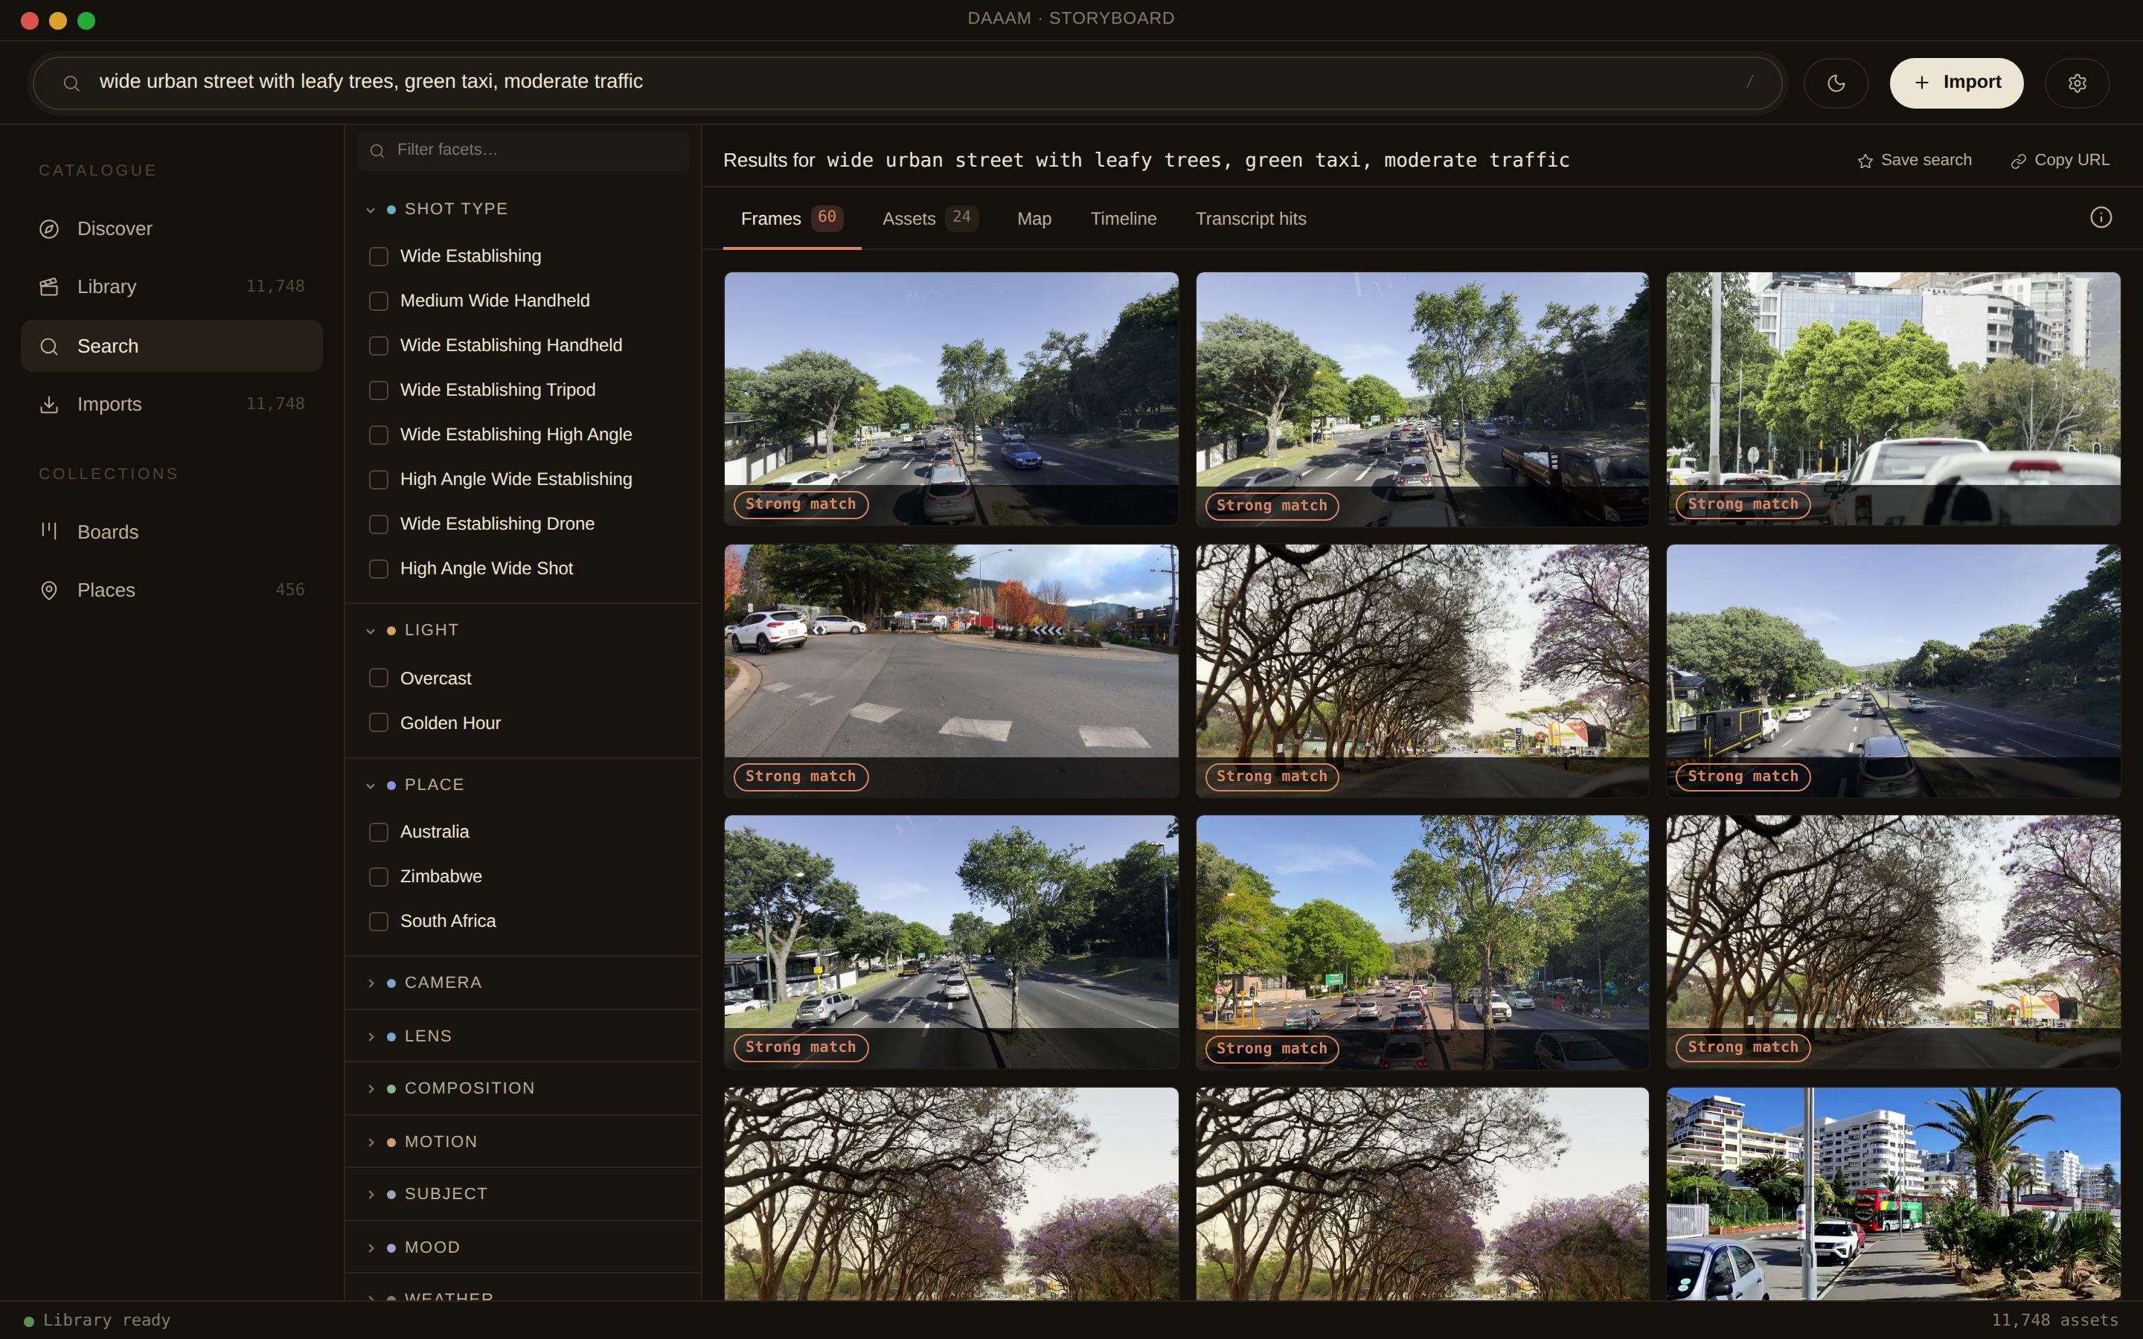Toggle dark mode with the moon icon

tap(1836, 83)
